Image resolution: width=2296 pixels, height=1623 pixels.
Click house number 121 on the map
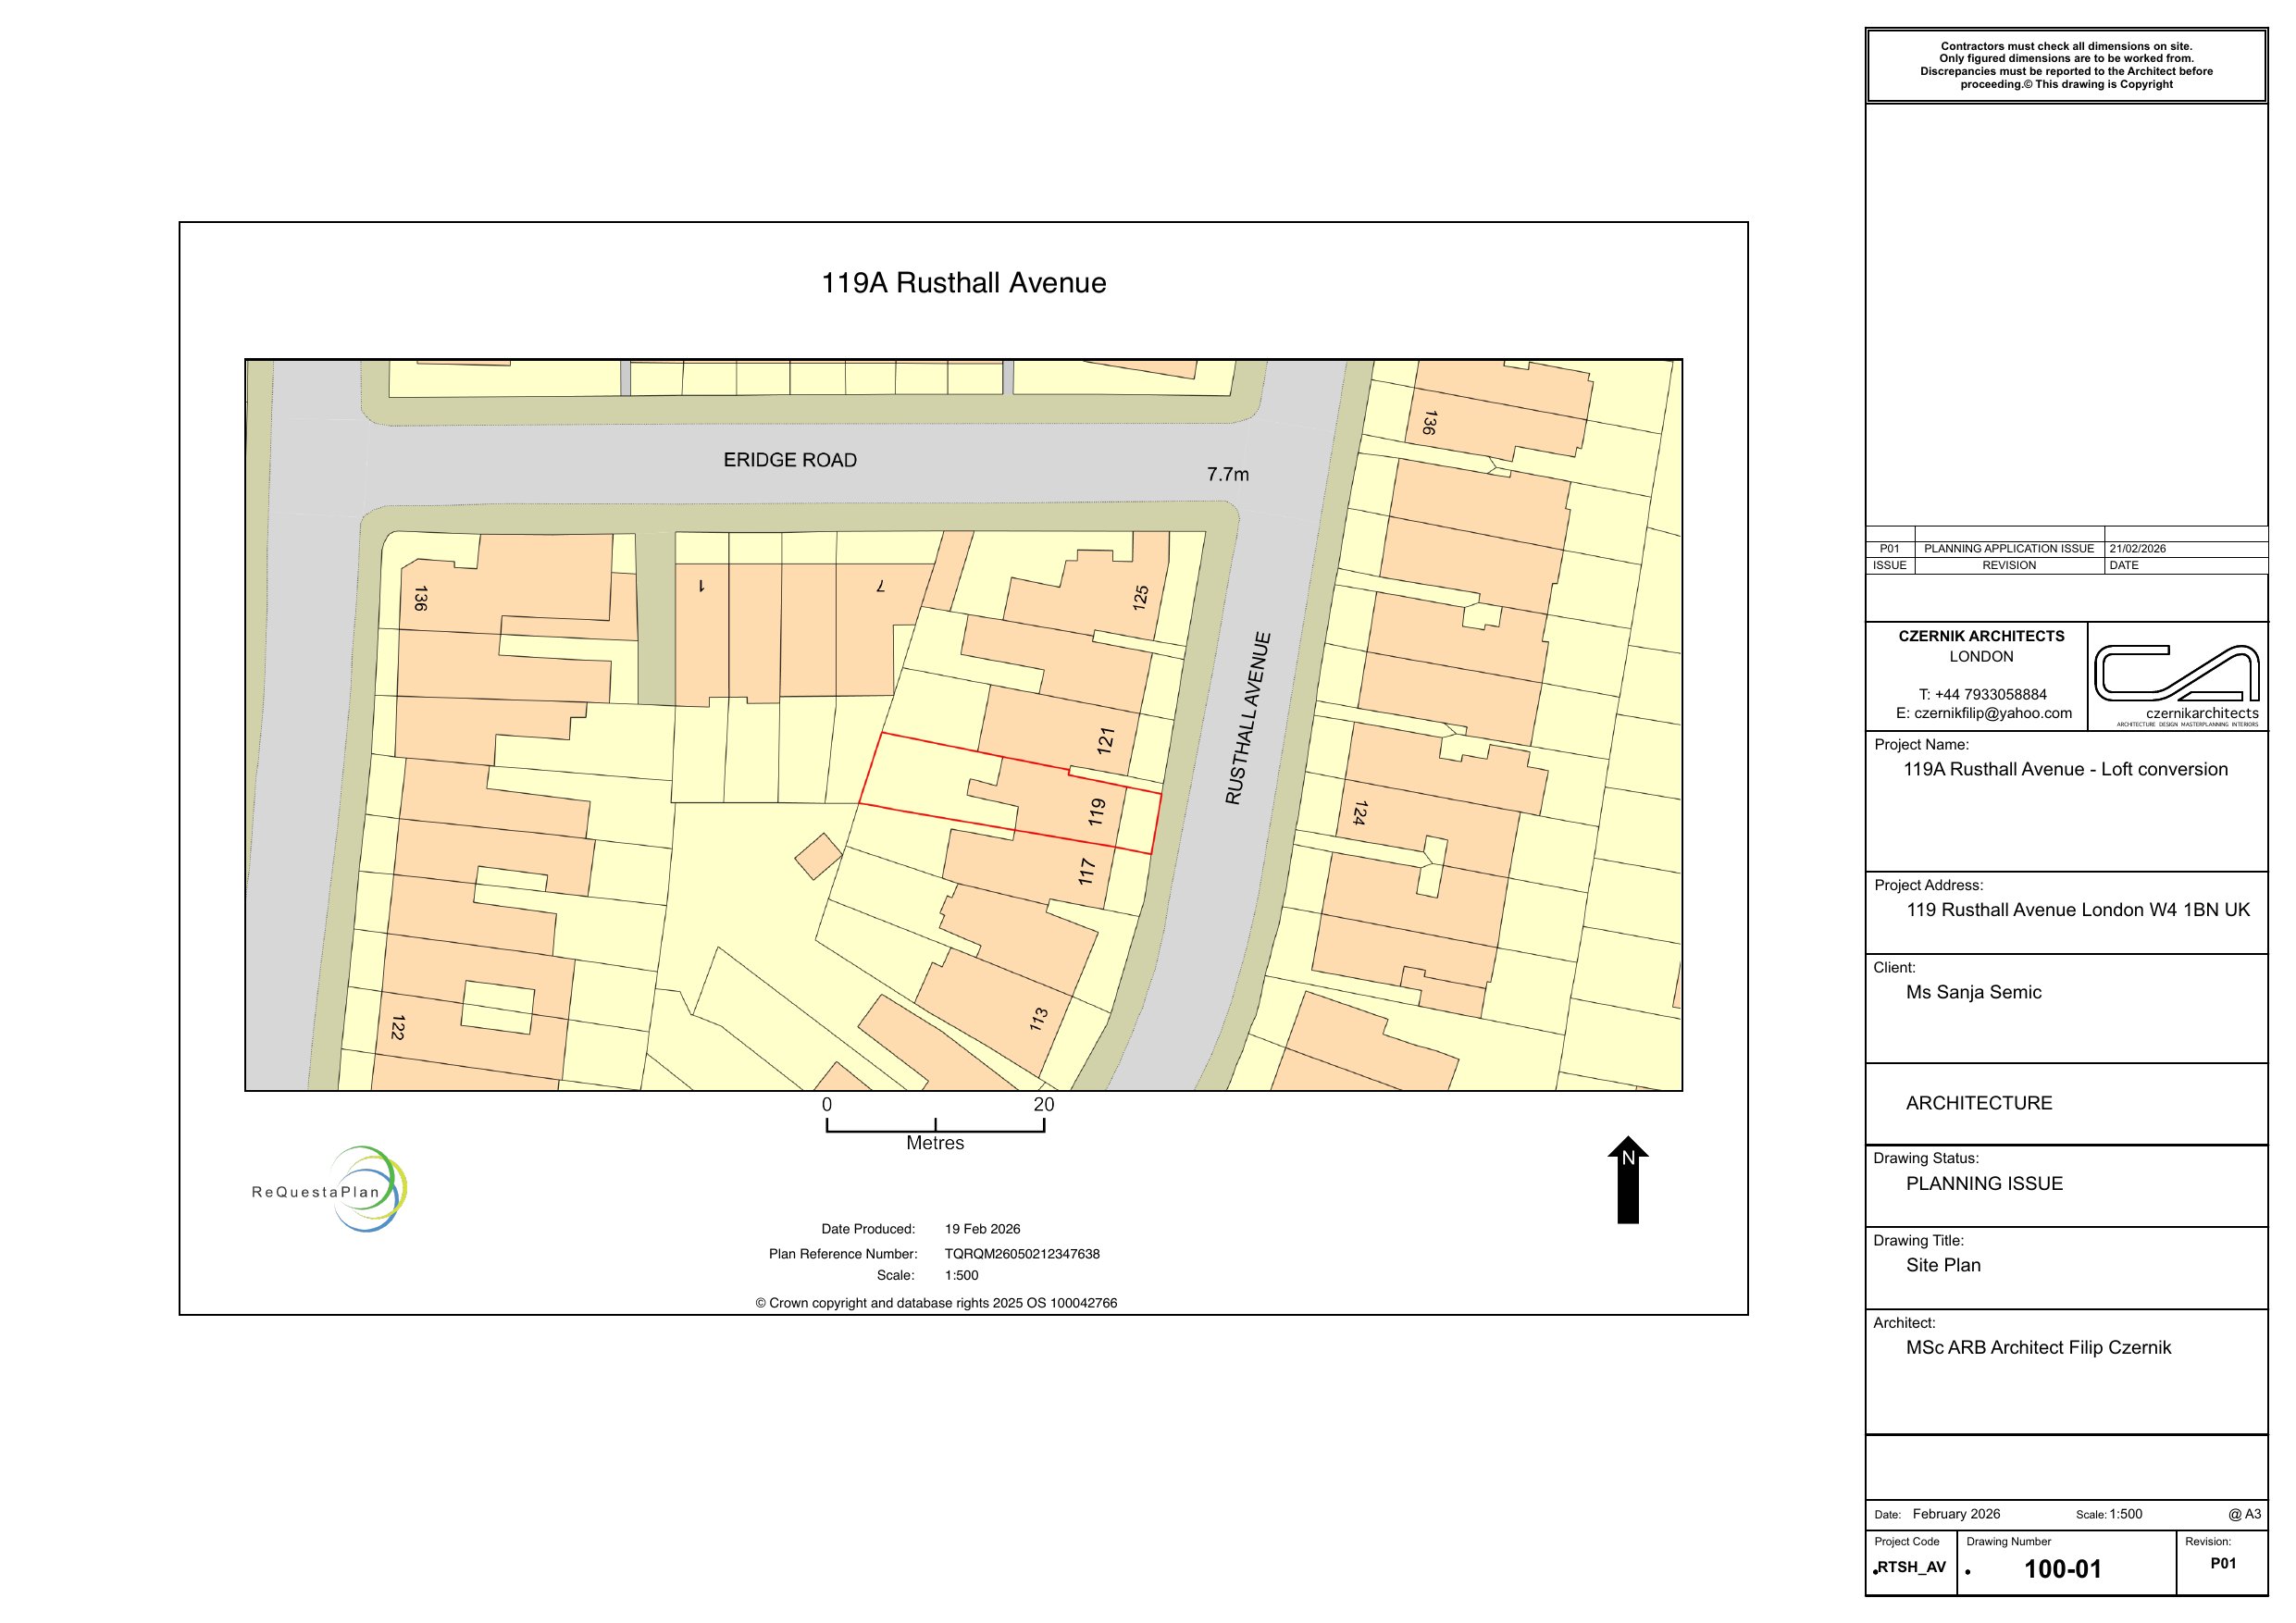click(1105, 741)
